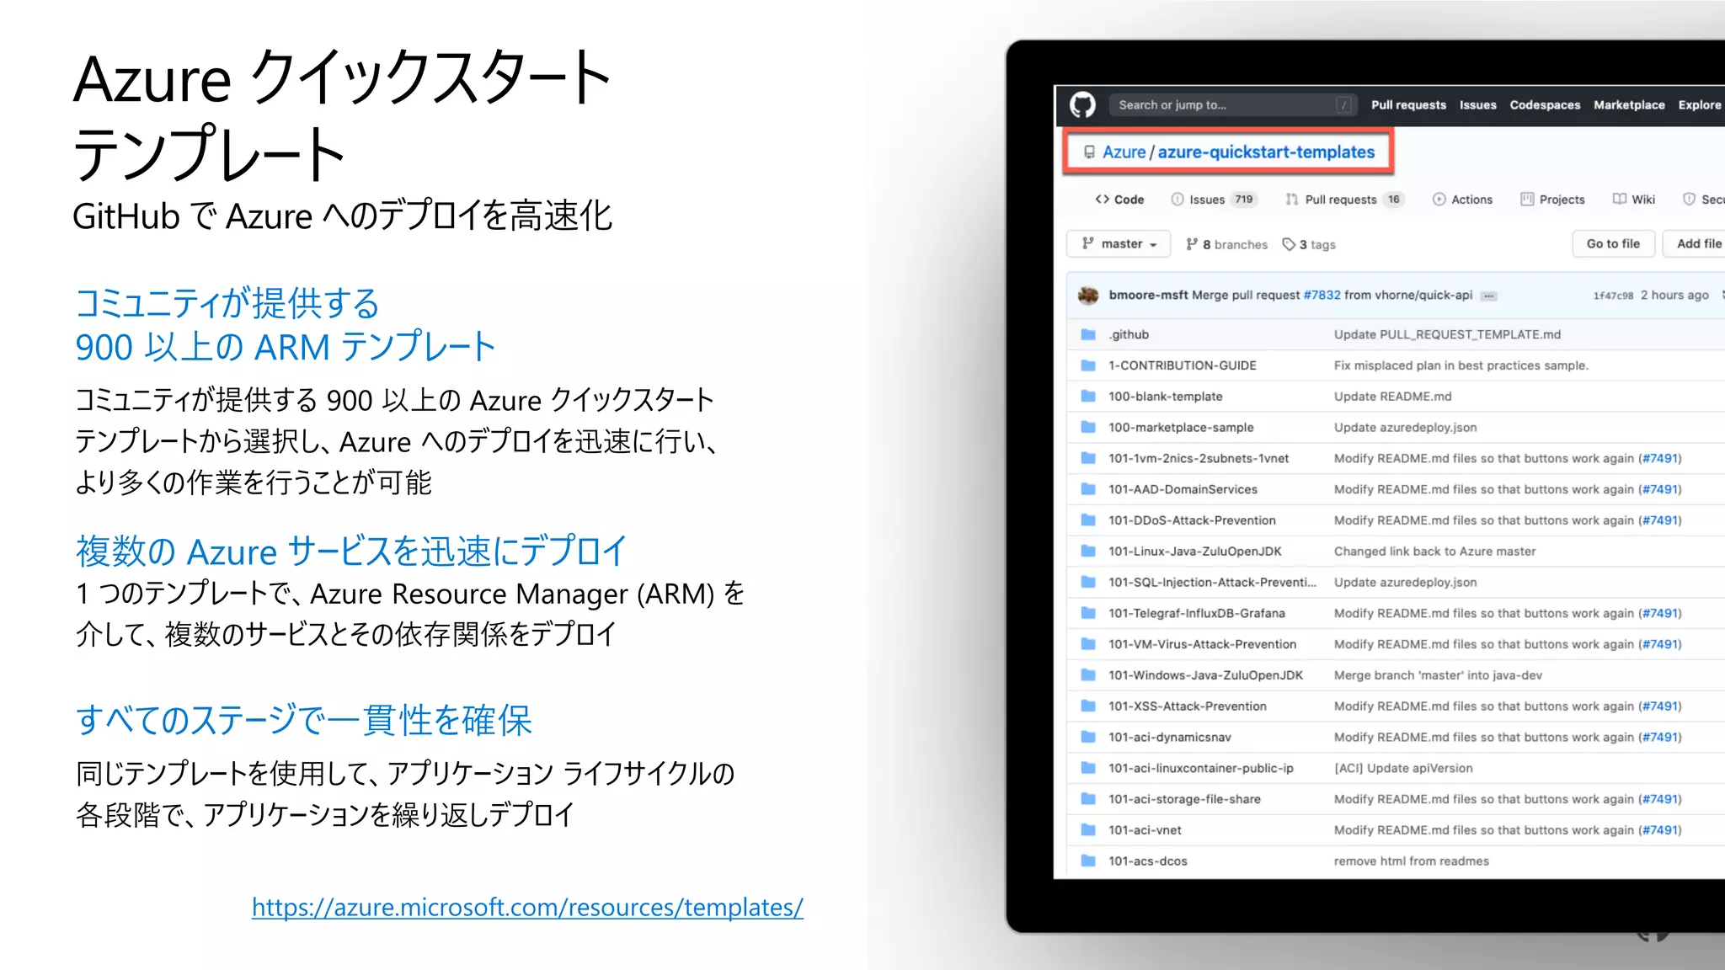The height and width of the screenshot is (970, 1725).
Task: Open the Azure organization link
Action: coord(1124,152)
